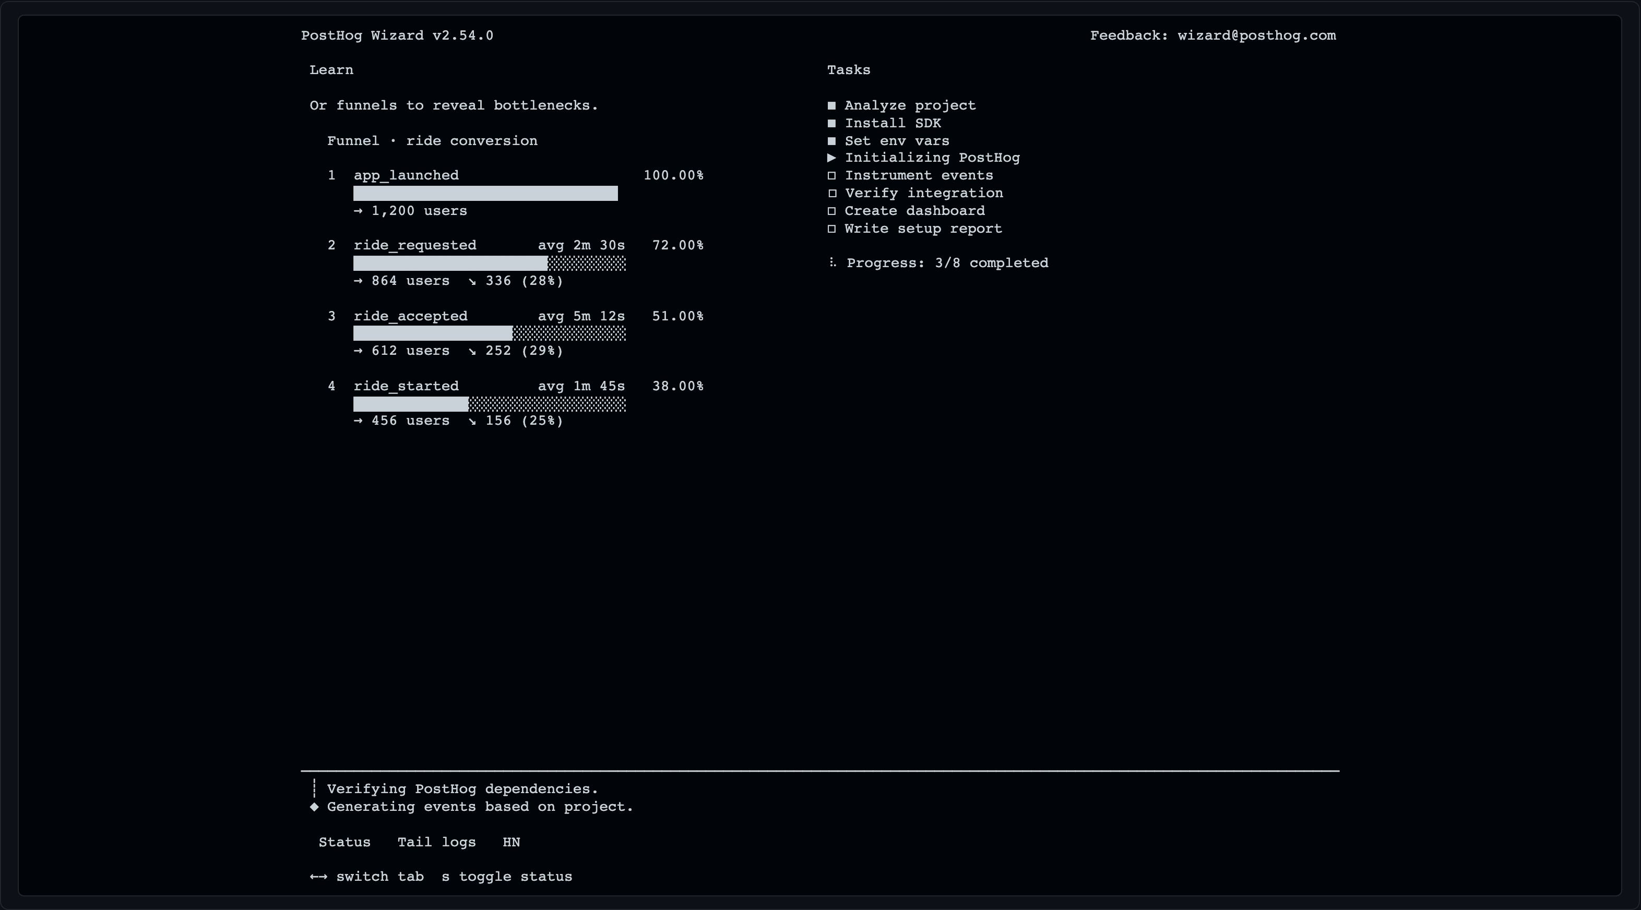Click the 'avg 5m 12s' time
The image size is (1641, 910).
tap(581, 317)
